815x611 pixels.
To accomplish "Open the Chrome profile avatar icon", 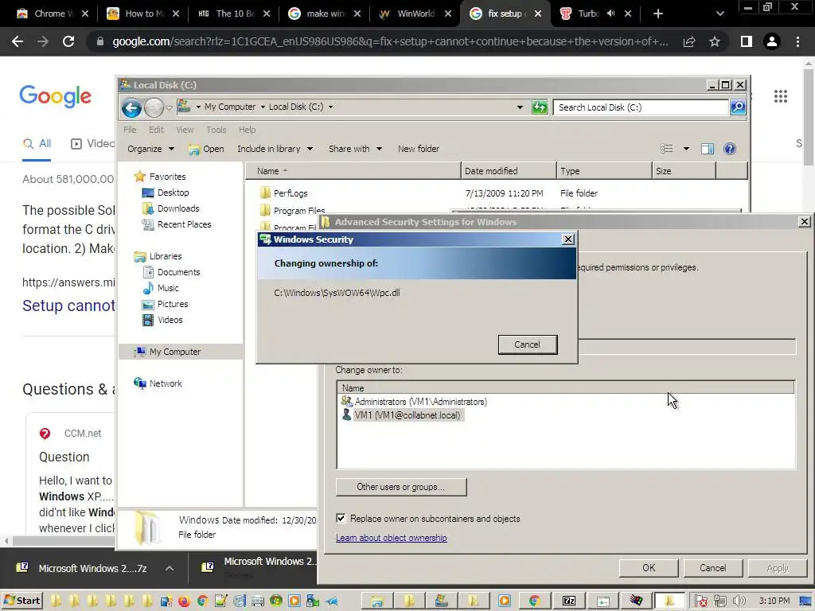I will [x=772, y=41].
